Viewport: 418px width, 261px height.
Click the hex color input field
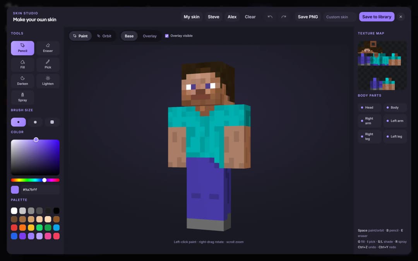40,189
